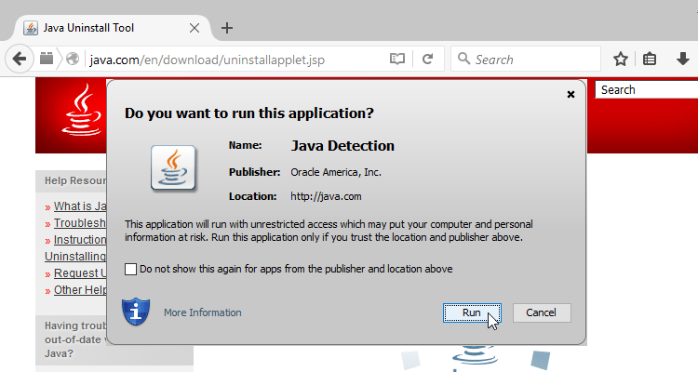The width and height of the screenshot is (698, 372).
Task: Click the 'http://java.com' location text
Action: click(x=326, y=196)
